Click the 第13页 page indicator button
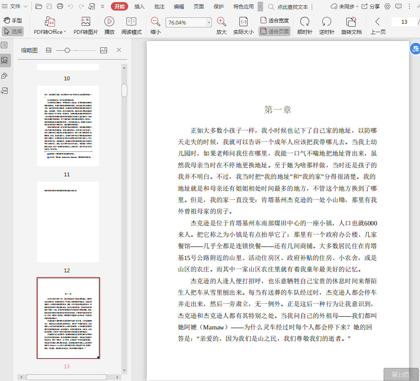 tap(401, 374)
